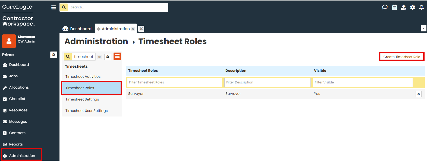Click Filter Visible input

363,82
